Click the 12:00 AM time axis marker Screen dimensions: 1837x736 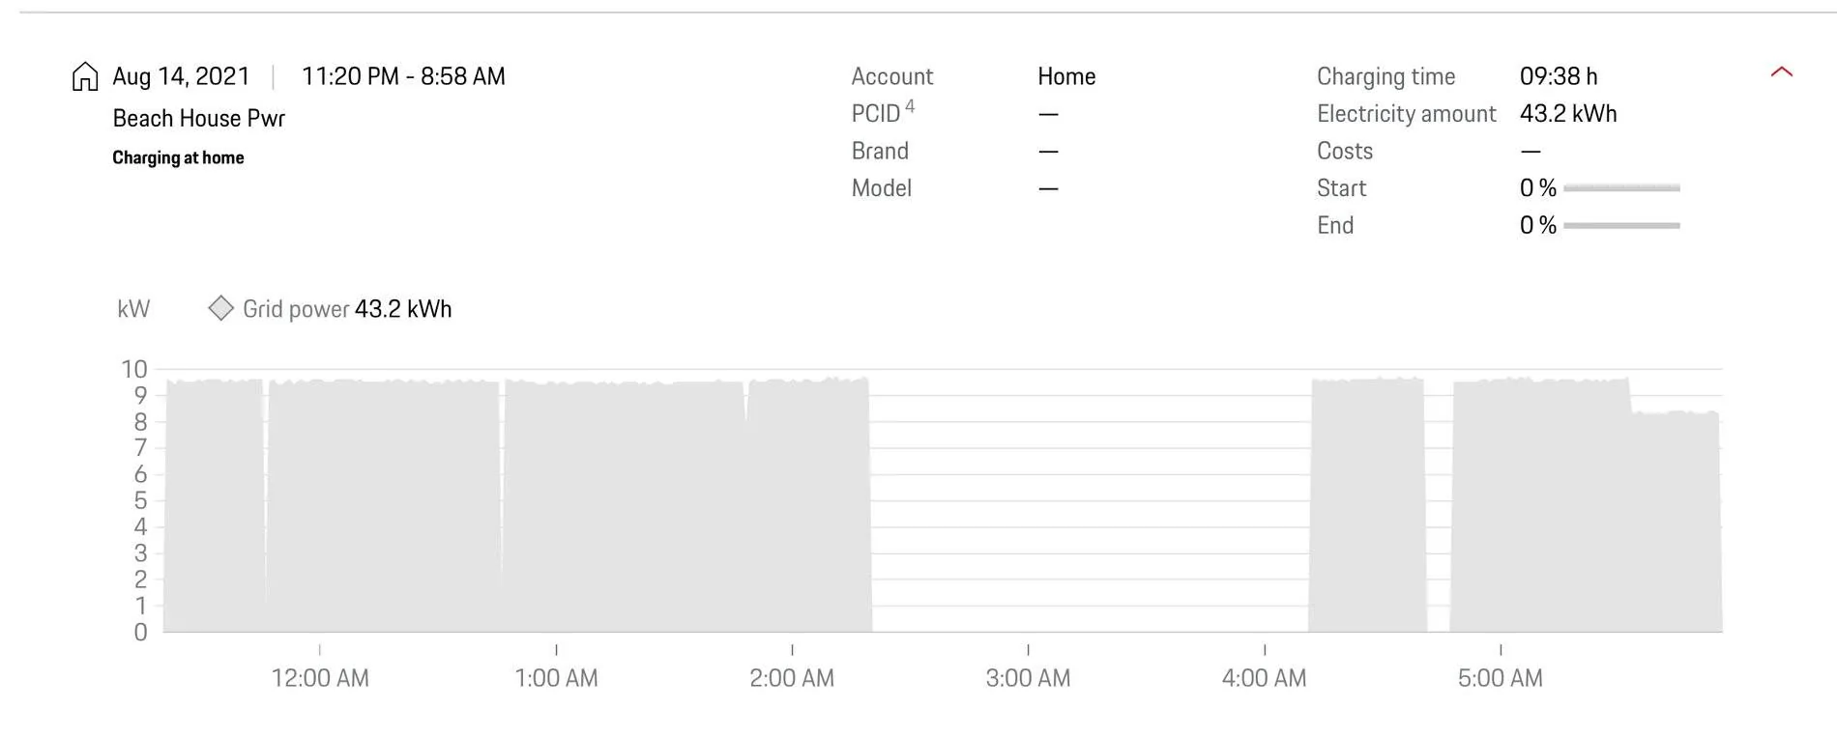[x=320, y=678]
